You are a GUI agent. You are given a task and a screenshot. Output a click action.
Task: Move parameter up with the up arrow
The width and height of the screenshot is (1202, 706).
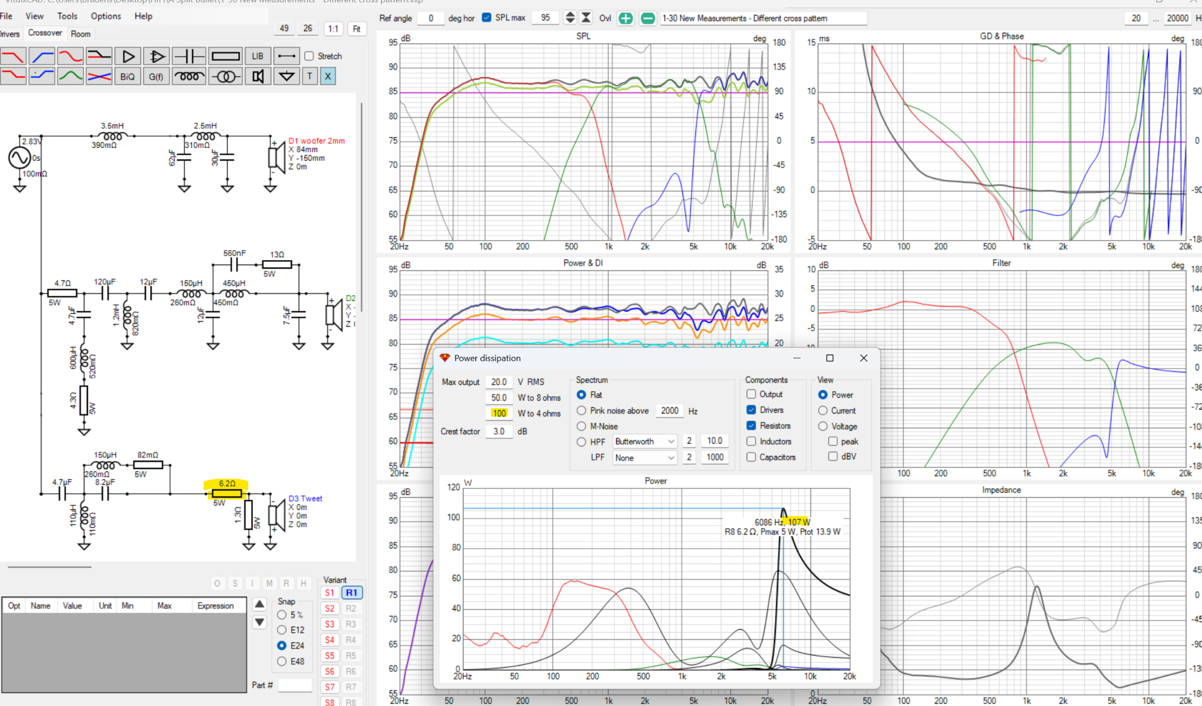point(259,604)
